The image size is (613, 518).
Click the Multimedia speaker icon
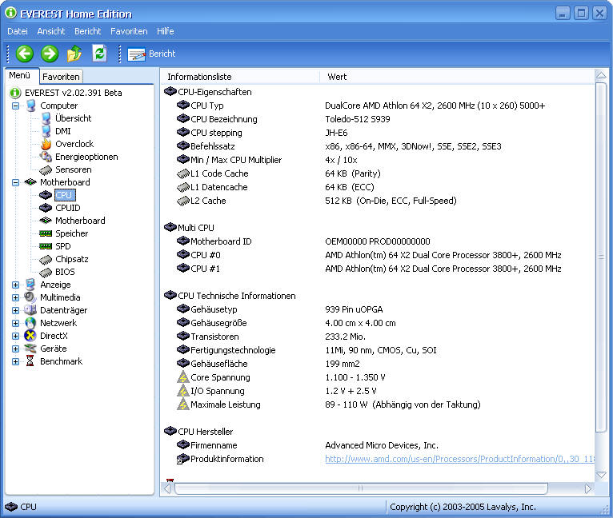(30, 297)
